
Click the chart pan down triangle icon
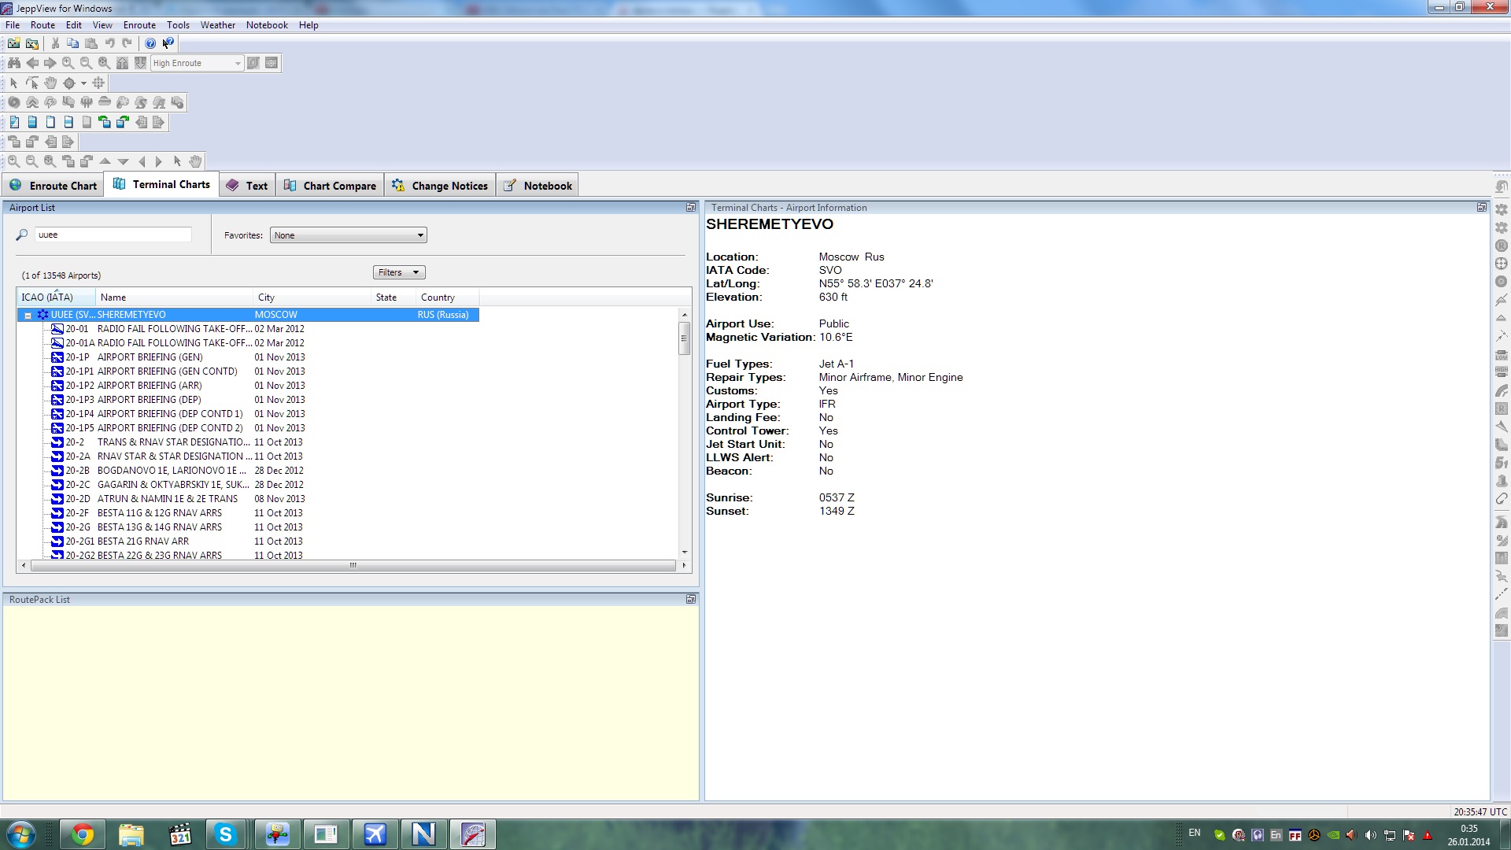(x=123, y=161)
